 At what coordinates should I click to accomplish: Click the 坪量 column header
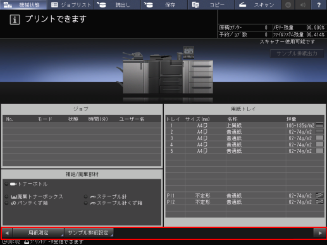[x=291, y=119]
